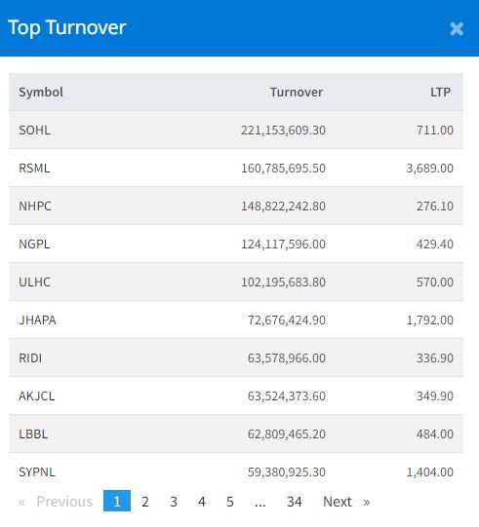Sort by Symbol column header
The width and height of the screenshot is (479, 527).
pyautogui.click(x=41, y=93)
